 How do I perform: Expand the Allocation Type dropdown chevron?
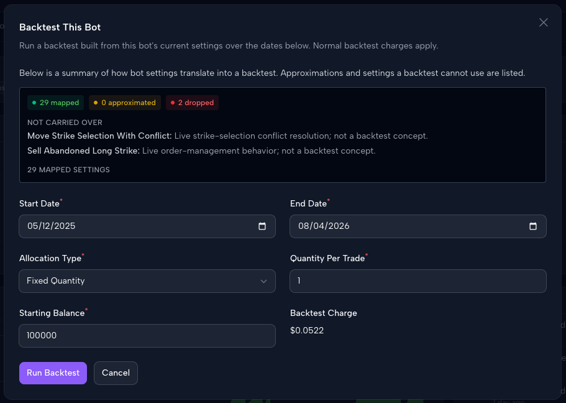(263, 281)
